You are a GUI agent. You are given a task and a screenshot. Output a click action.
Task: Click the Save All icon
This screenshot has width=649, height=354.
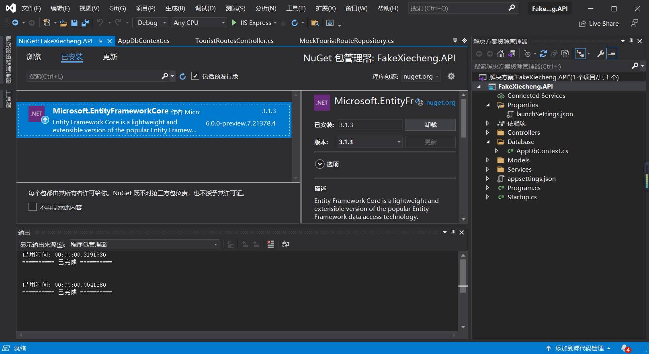click(85, 23)
